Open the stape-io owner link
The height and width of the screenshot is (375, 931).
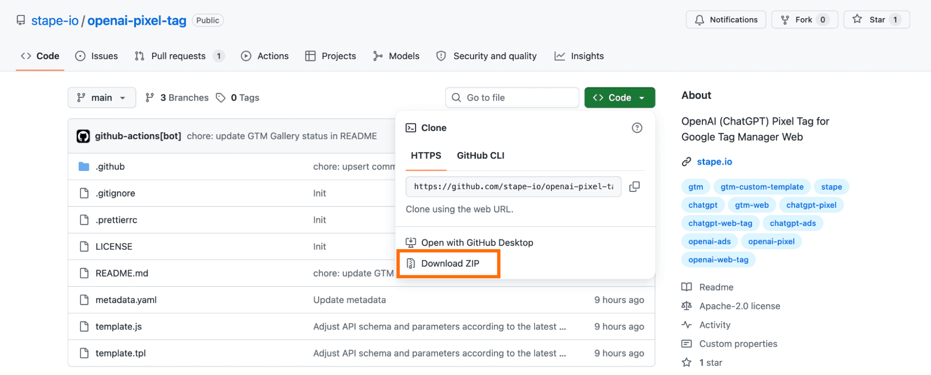[55, 20]
